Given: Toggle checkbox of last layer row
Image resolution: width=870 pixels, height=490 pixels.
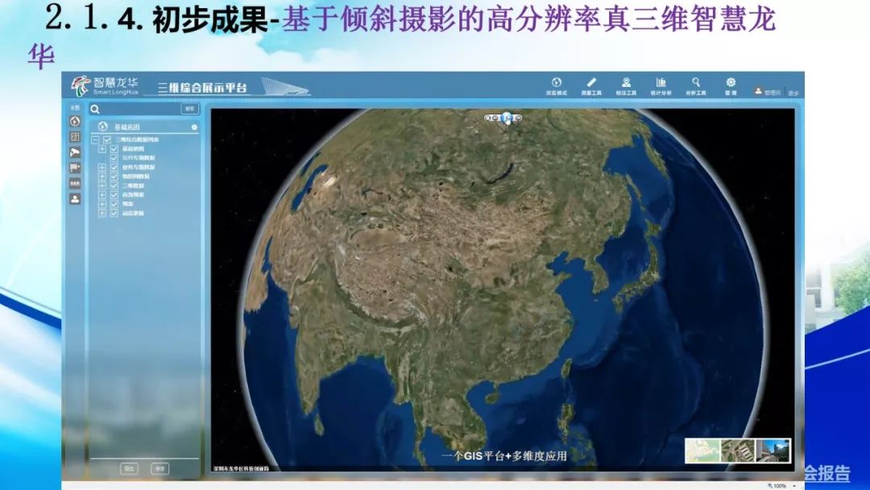Looking at the screenshot, I should [114, 213].
